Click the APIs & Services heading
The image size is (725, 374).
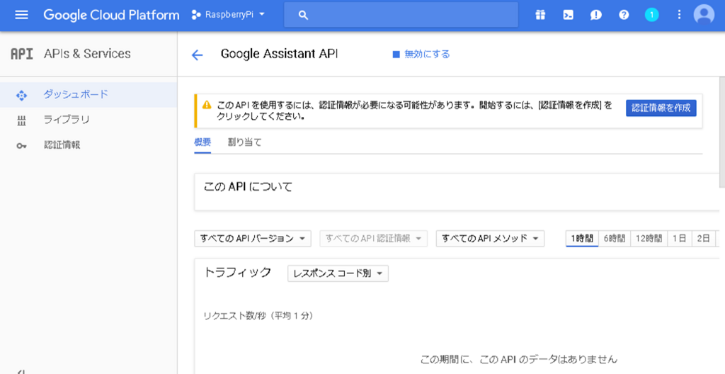pyautogui.click(x=87, y=54)
